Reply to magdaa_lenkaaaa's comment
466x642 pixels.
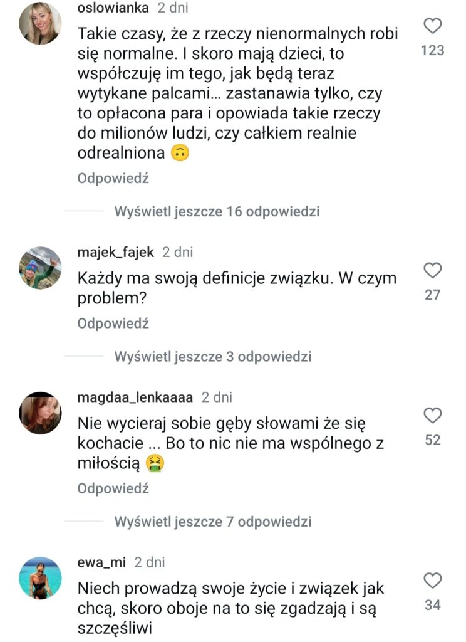[113, 489]
